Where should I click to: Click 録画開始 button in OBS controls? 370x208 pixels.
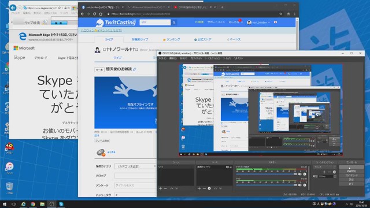(351, 171)
